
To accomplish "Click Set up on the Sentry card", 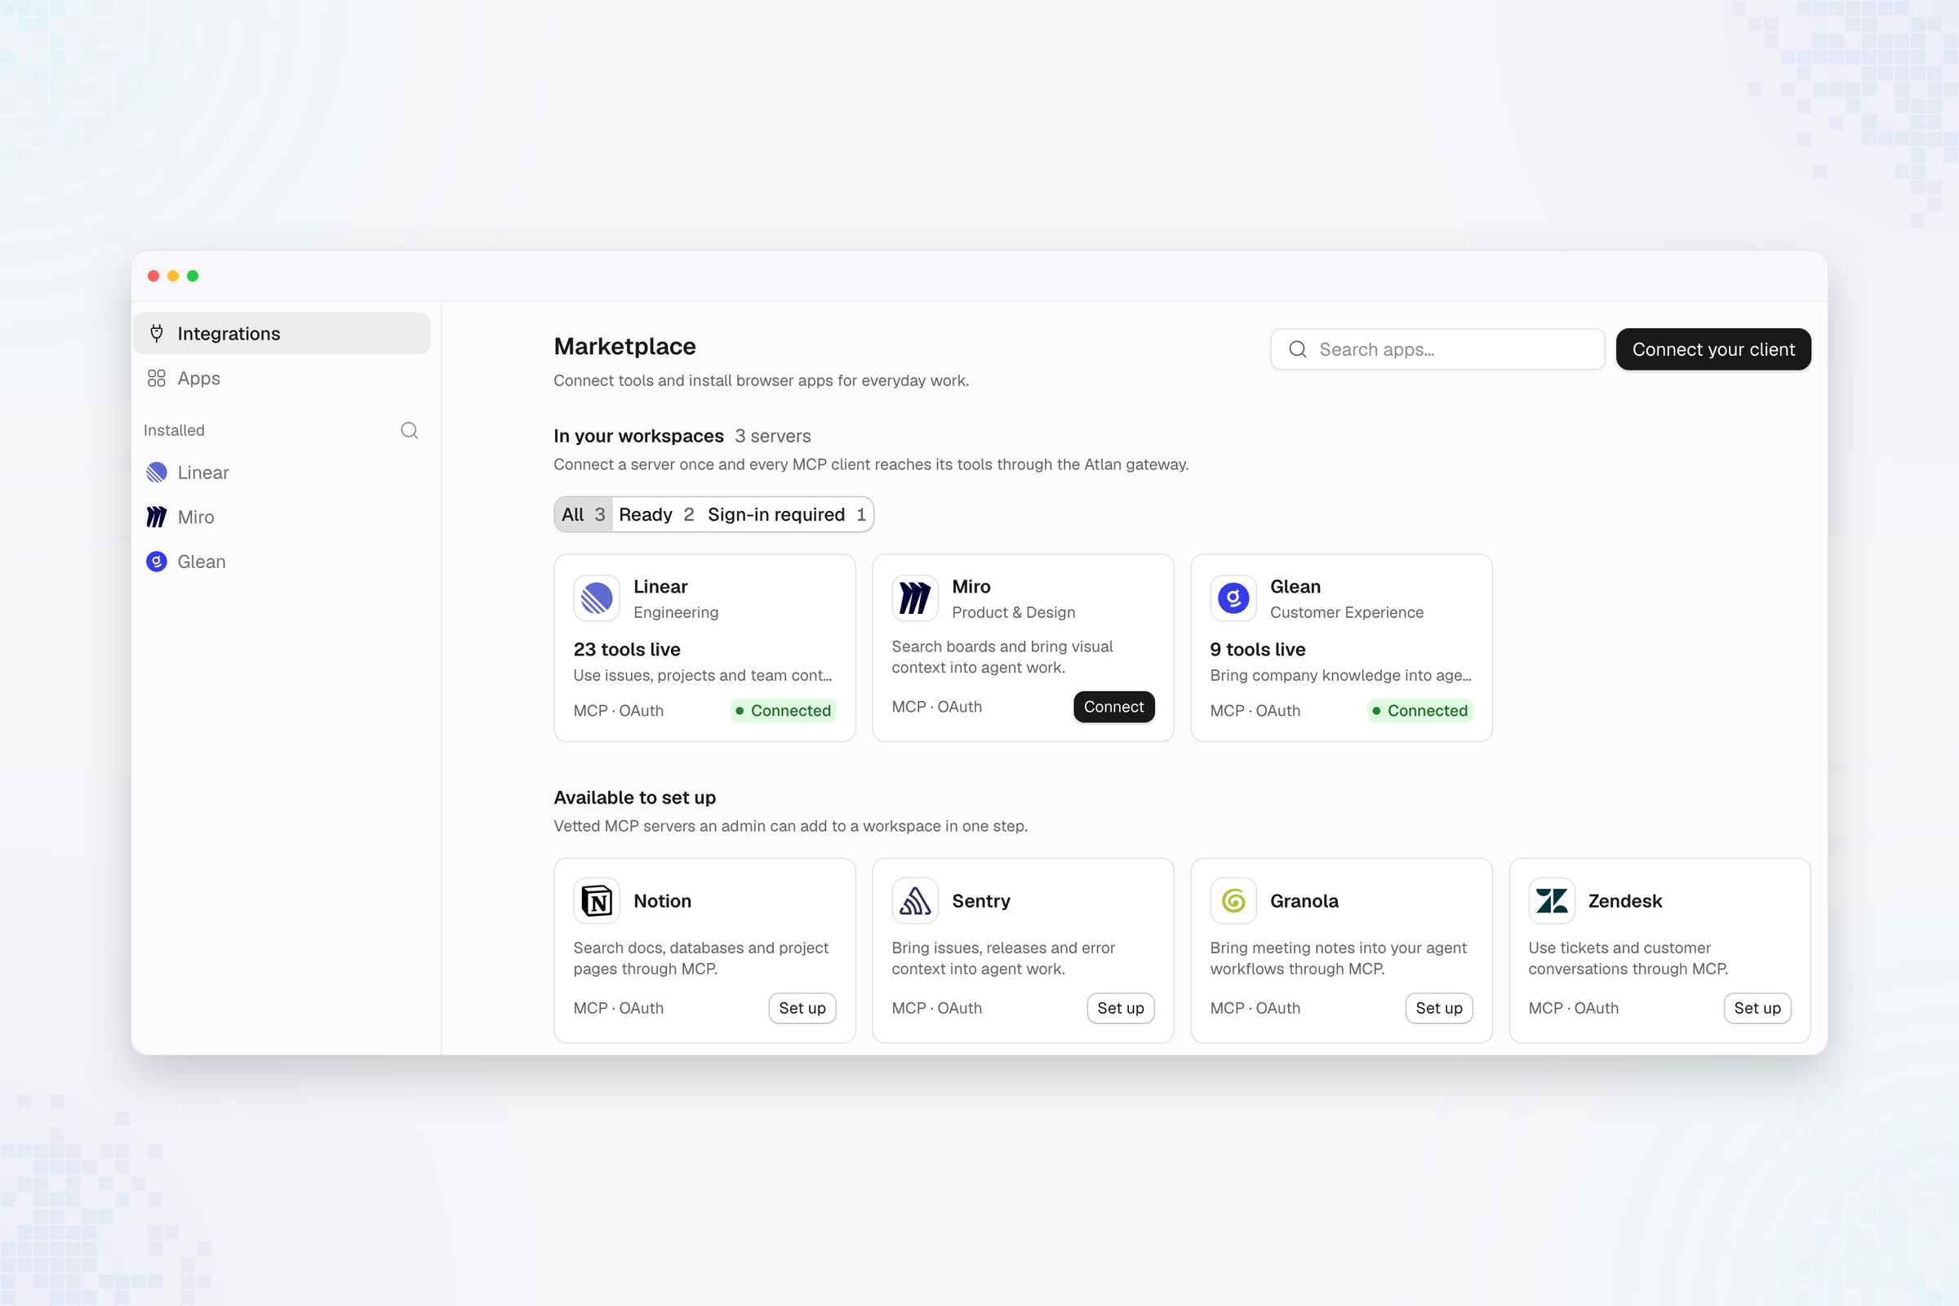I will coord(1120,1008).
